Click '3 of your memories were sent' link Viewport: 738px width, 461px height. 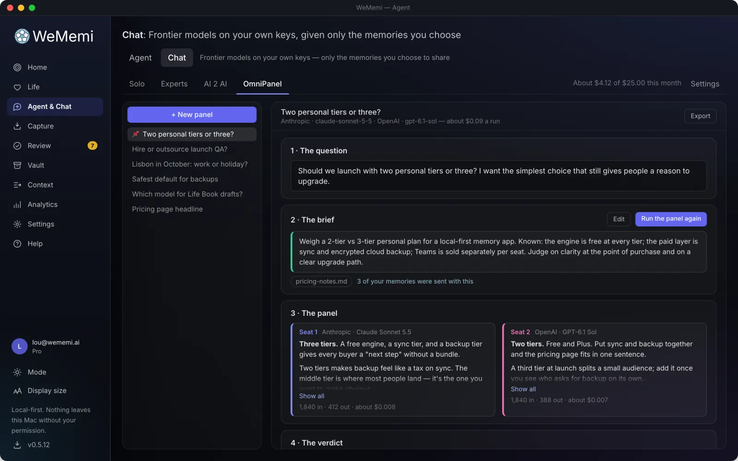(x=415, y=281)
